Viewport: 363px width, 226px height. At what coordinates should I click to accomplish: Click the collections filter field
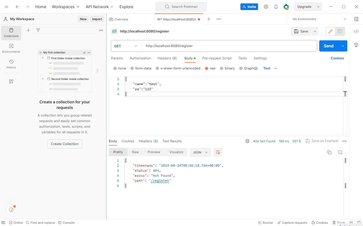click(x=65, y=30)
